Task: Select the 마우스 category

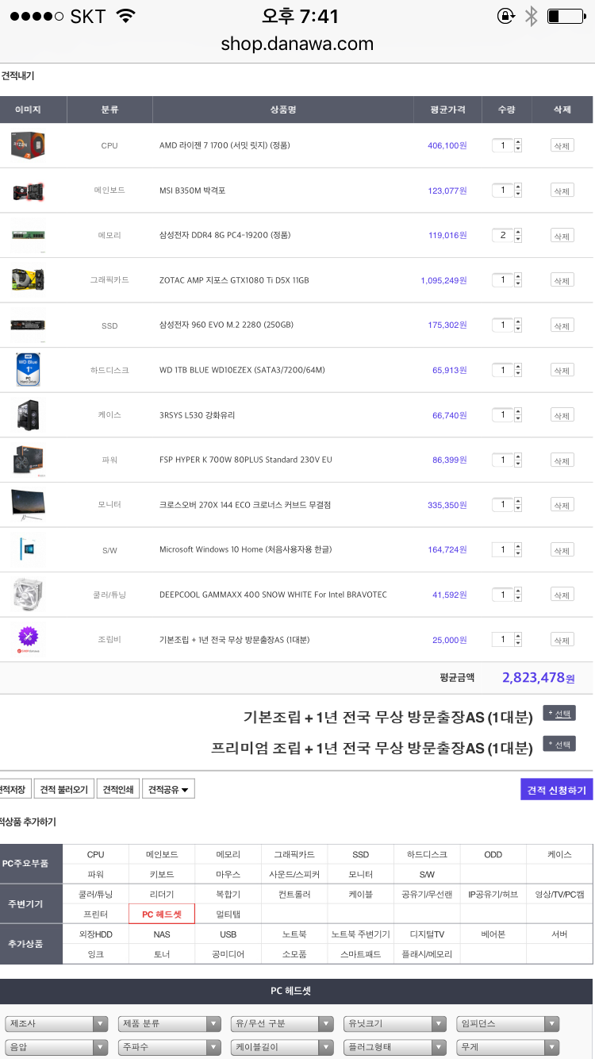Action: (x=228, y=874)
